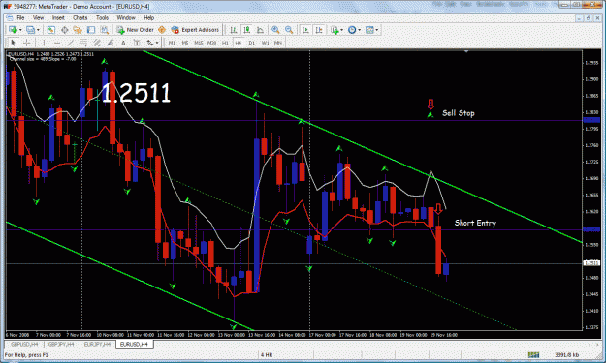606x363 pixels.
Task: Toggle Expert Advisors button
Action: tap(195, 30)
